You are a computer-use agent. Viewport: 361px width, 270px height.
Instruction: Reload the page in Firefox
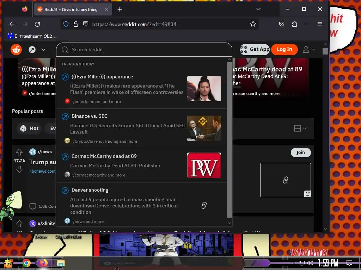pyautogui.click(x=37, y=24)
